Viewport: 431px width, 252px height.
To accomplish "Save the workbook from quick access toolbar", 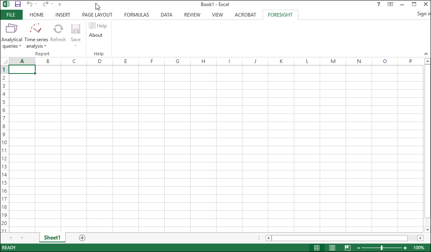I will point(17,4).
